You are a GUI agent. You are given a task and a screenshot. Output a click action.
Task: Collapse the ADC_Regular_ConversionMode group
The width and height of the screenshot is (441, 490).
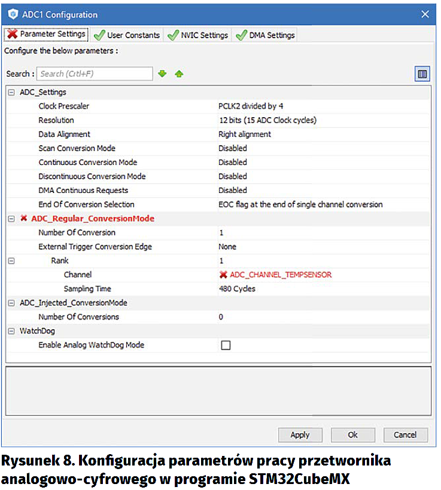(11, 219)
